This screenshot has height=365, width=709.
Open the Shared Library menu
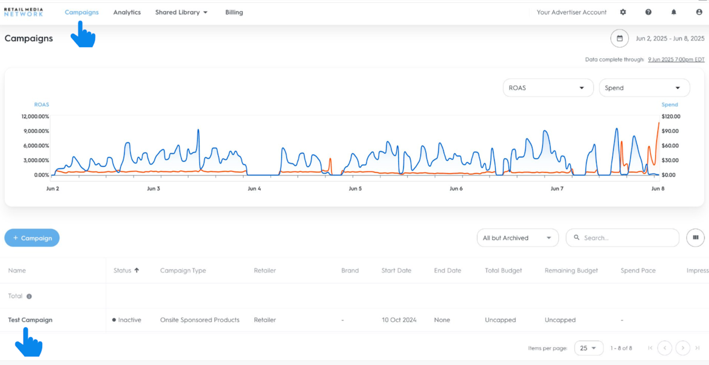[x=181, y=12]
